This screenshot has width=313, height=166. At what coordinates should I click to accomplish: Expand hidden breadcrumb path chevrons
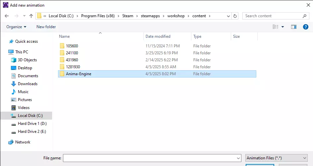click(x=45, y=16)
